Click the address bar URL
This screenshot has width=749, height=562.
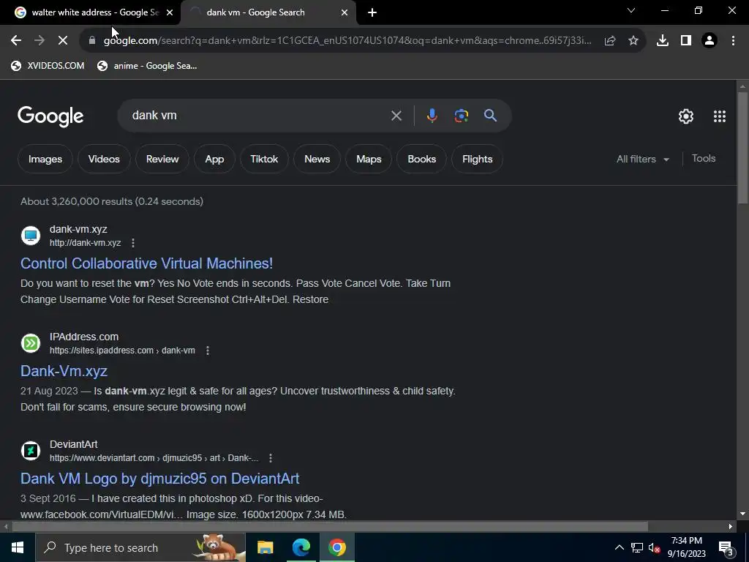(x=347, y=41)
